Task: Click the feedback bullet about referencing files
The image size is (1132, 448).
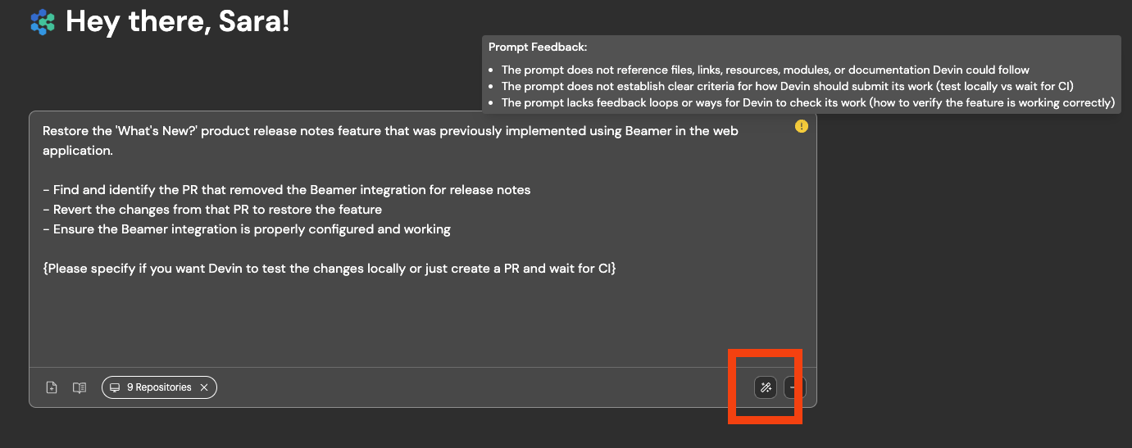Action: 766,70
